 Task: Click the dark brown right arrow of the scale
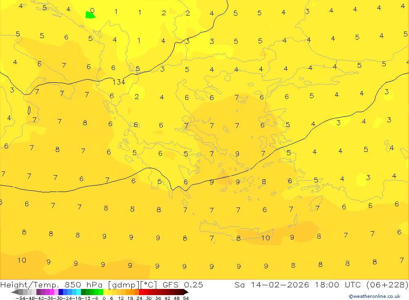186,292
